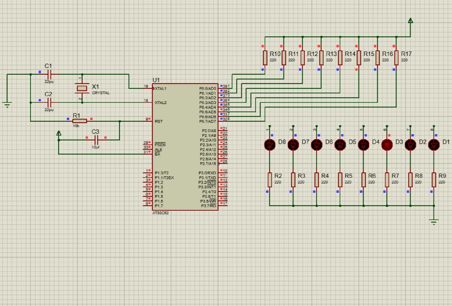Viewport: 452px width, 306px height.
Task: Select LED D6 symbol
Action: 317,145
